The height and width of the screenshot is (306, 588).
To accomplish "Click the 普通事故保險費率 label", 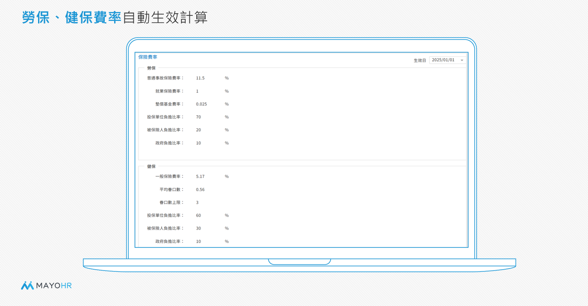I will click(x=165, y=78).
